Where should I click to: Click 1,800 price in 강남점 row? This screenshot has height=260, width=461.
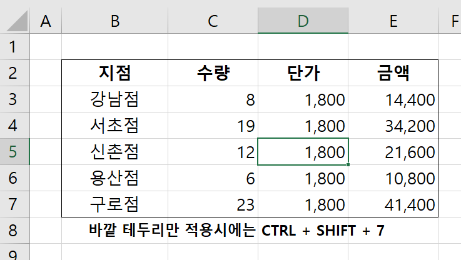303,99
